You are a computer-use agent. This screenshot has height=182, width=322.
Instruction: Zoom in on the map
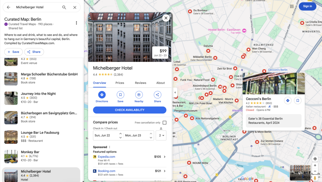pos(315,165)
